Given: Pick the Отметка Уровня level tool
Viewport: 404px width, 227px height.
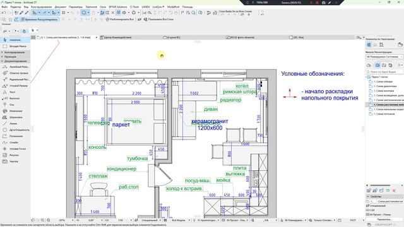Looking at the screenshot, I should coord(15,73).
